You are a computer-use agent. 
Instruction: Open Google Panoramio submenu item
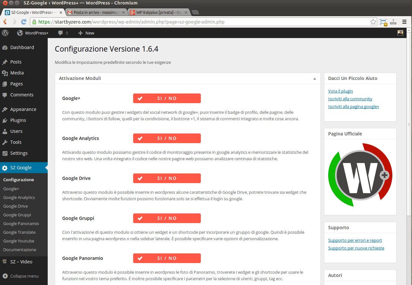point(21,224)
